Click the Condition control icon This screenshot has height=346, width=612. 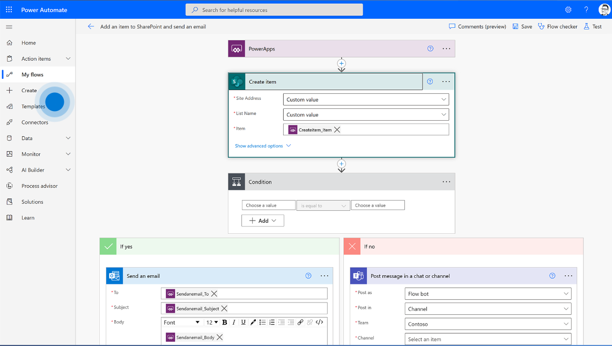237,182
